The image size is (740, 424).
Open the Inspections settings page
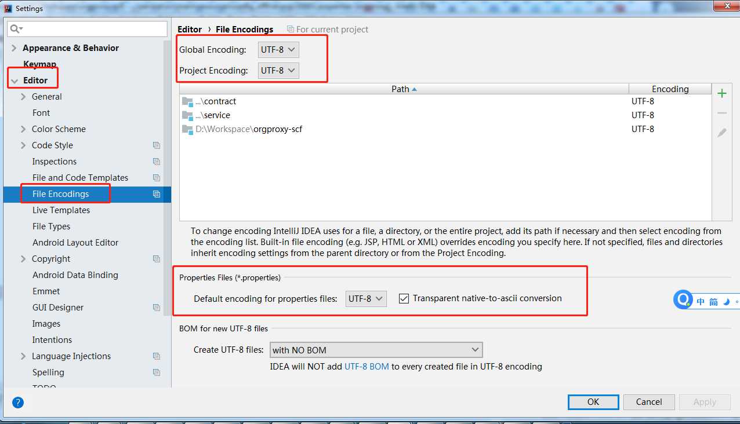click(x=55, y=162)
